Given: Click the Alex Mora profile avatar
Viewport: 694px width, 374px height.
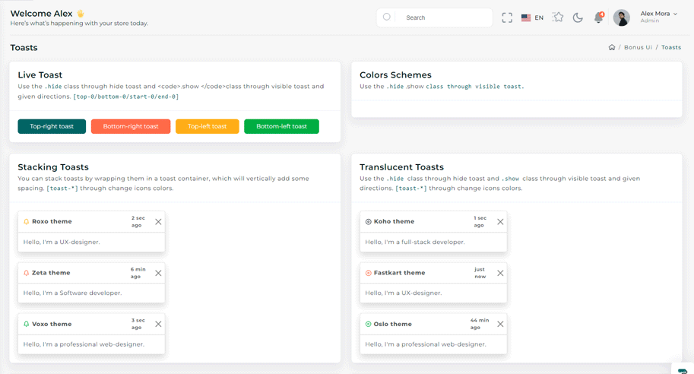Looking at the screenshot, I should (621, 17).
